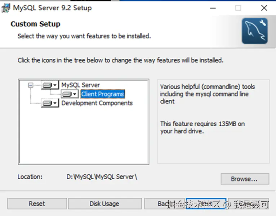
Task: Select the Client Programs feature label
Action: point(103,94)
